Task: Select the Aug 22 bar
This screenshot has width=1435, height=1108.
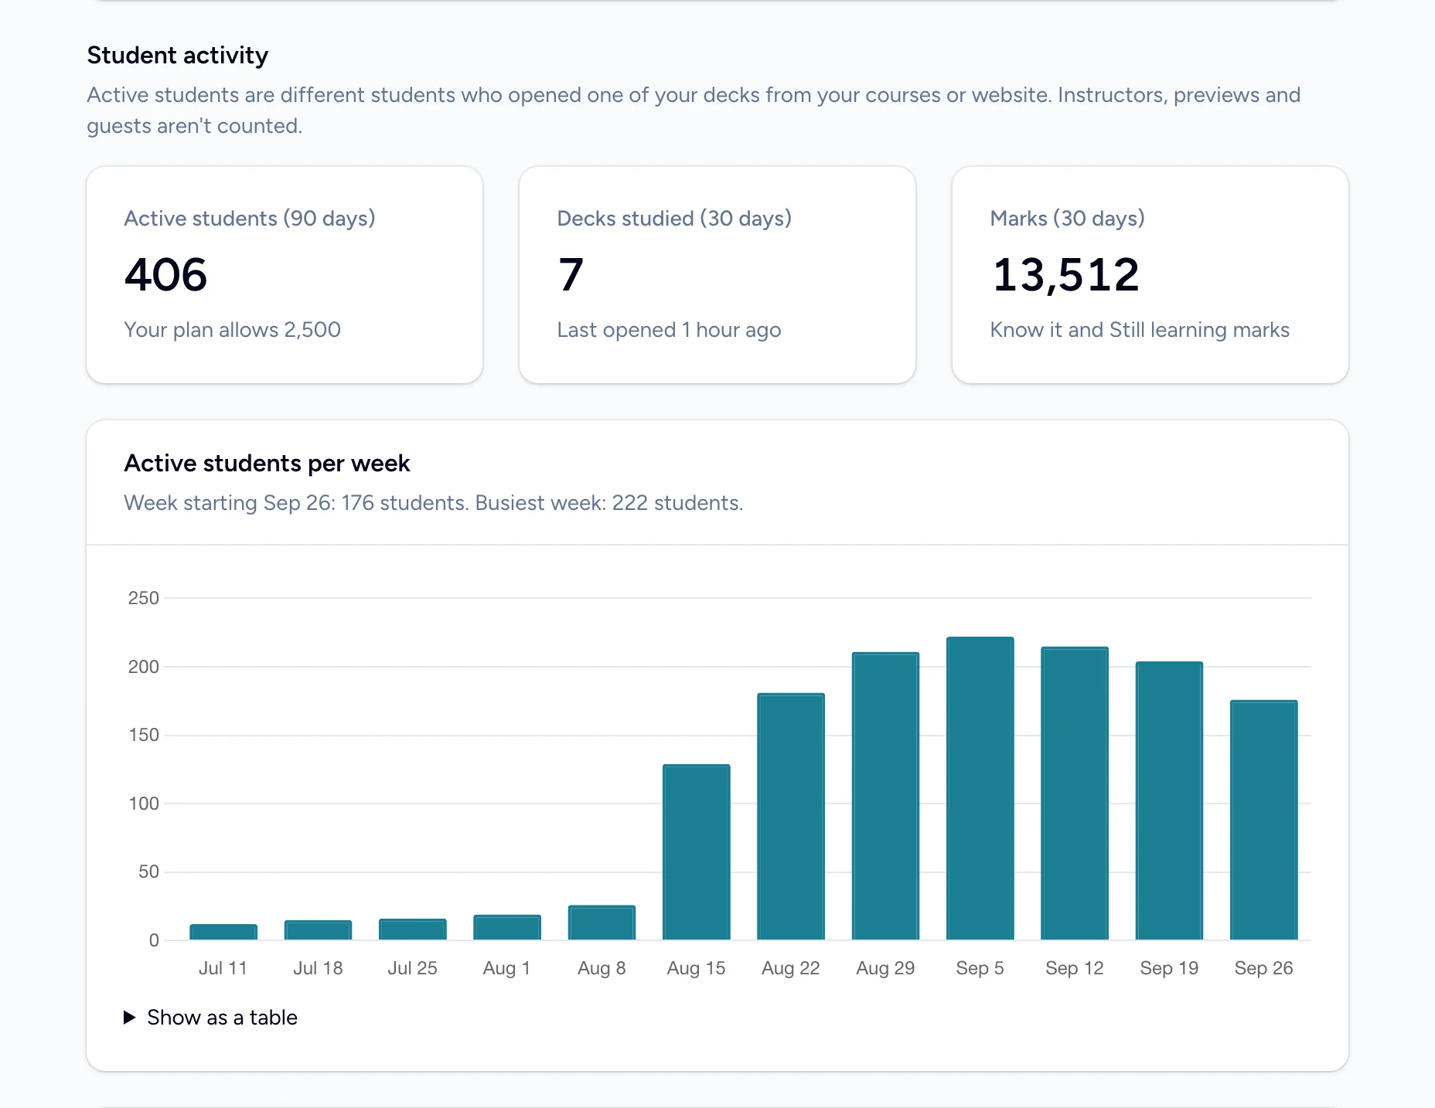Action: (790, 817)
